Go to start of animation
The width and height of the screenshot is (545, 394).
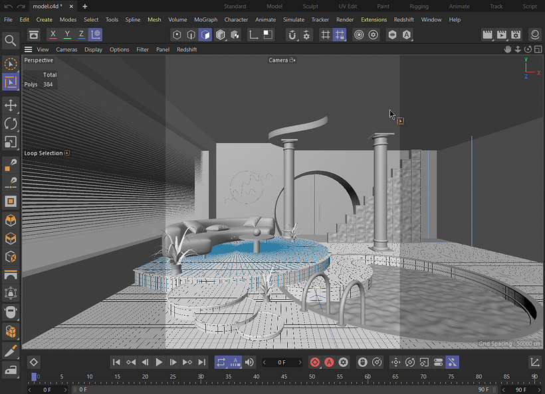pos(116,362)
